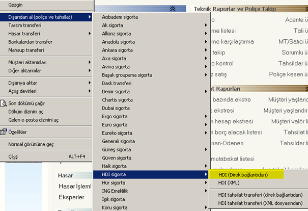Click the Özellikler properties icon
The width and height of the screenshot is (308, 211).
point(4,131)
